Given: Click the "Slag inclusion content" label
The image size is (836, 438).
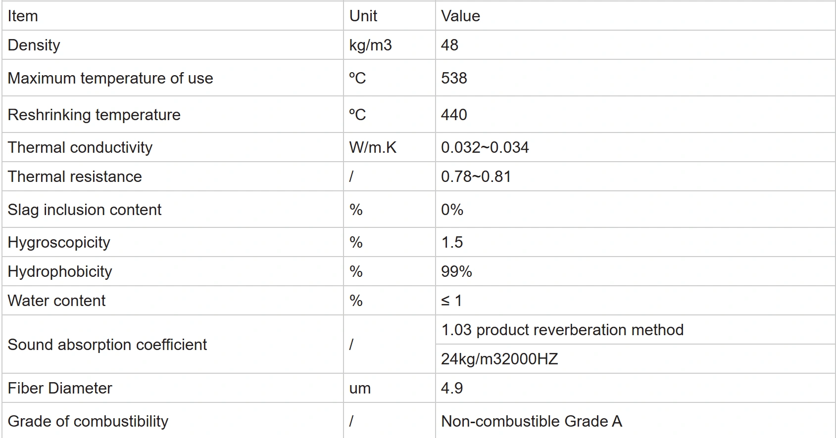Looking at the screenshot, I should tap(85, 210).
